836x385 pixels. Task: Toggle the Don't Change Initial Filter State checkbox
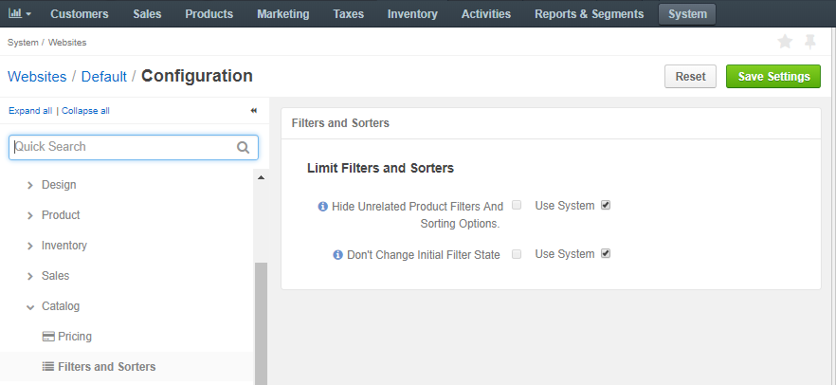[517, 254]
